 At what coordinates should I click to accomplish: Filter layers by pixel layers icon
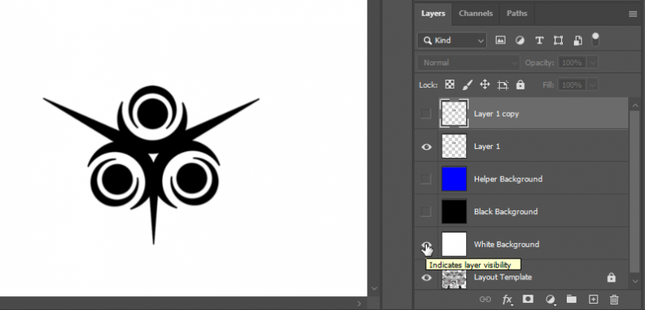[x=500, y=40]
